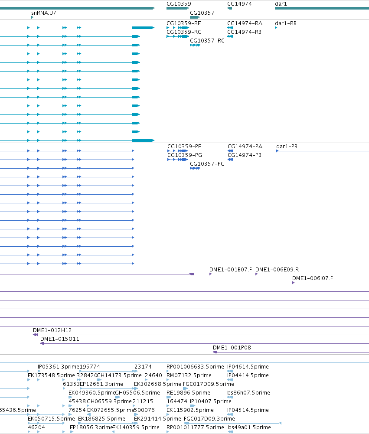Image resolution: width=369 pixels, height=434 pixels.
Task: Click the CG10357-PC protein label
Action: 207,163
